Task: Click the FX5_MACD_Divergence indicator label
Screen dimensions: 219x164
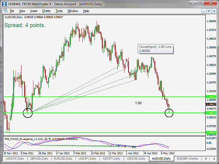Action: click(x=41, y=139)
